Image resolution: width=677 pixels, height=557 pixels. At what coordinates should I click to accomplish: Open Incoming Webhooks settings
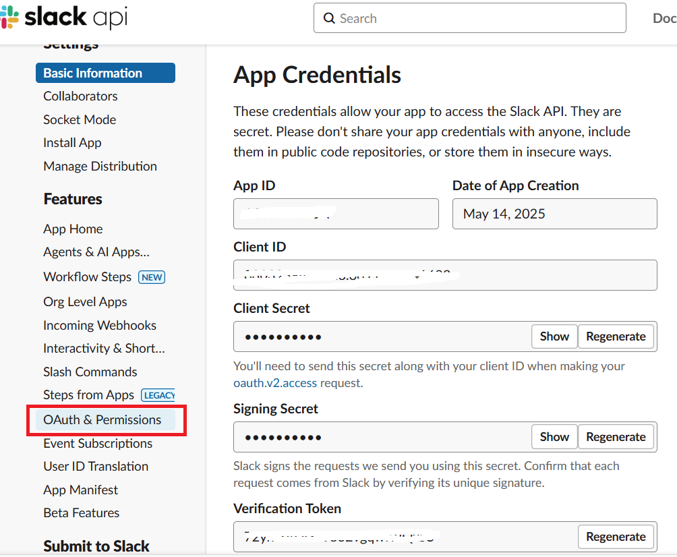(100, 325)
